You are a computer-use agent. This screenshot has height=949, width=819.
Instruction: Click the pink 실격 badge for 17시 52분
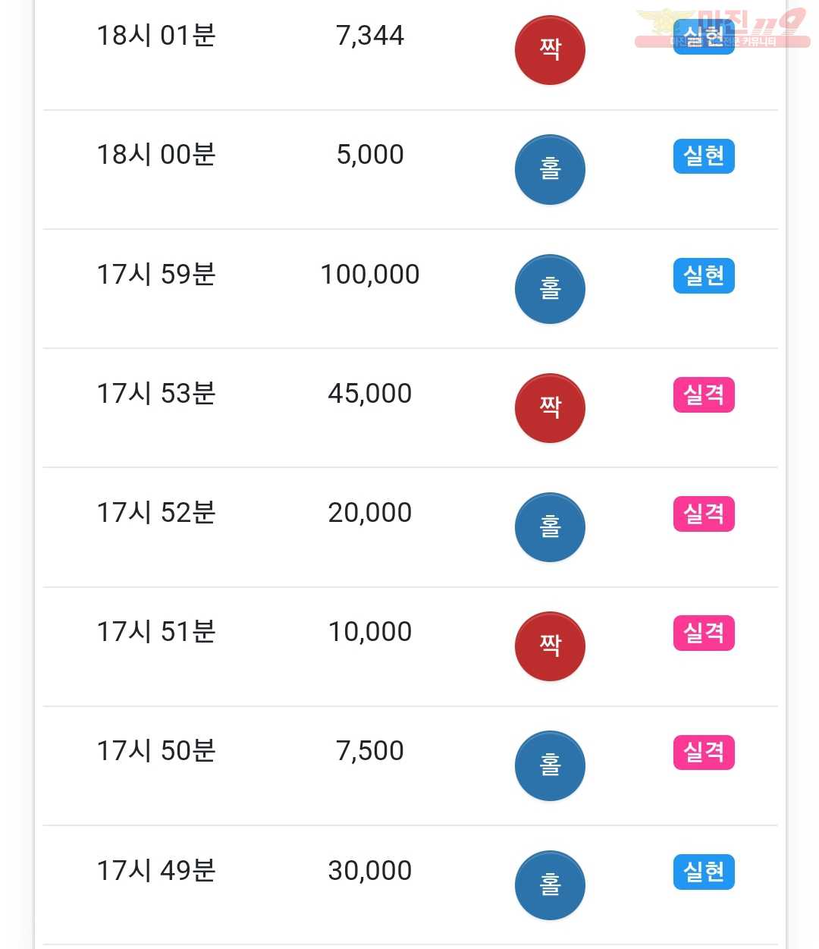coord(704,514)
